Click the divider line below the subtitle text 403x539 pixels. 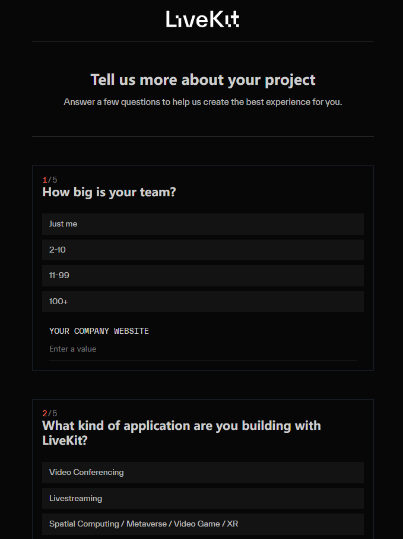point(203,137)
